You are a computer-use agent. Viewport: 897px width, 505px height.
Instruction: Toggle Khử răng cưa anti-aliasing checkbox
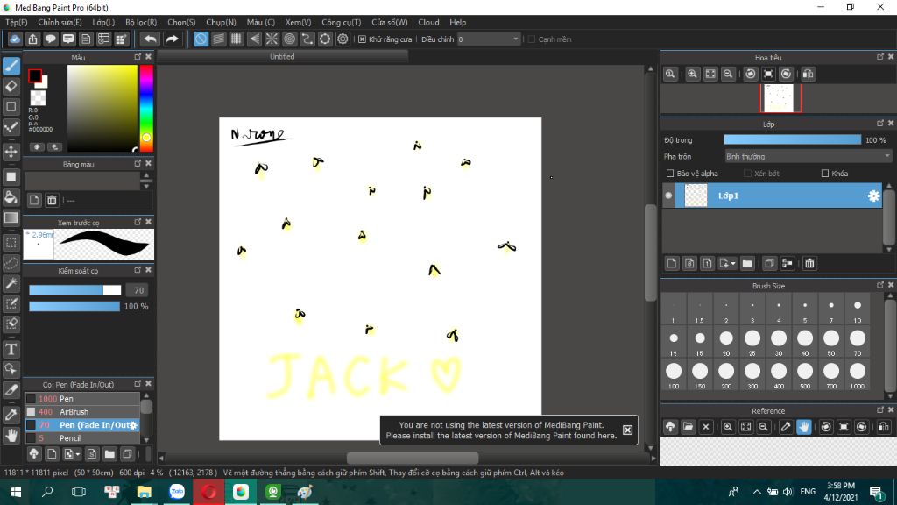pyautogui.click(x=362, y=39)
